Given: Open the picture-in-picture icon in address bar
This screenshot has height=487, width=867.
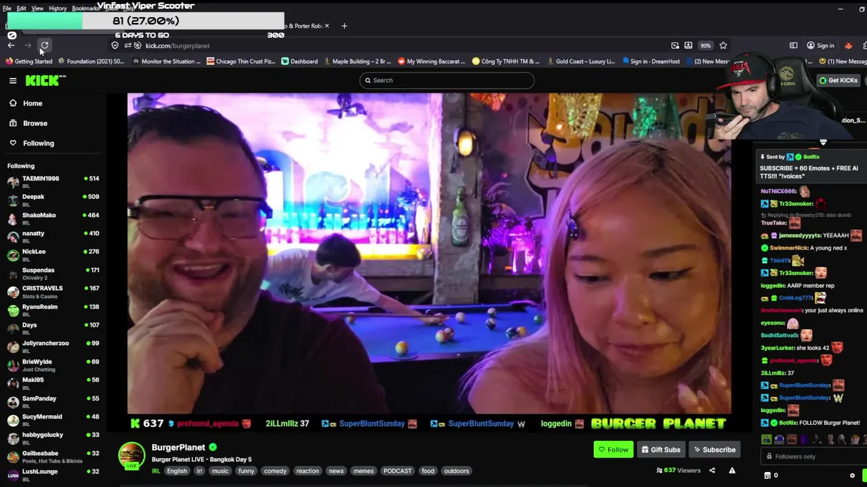Looking at the screenshot, I should tap(675, 45).
